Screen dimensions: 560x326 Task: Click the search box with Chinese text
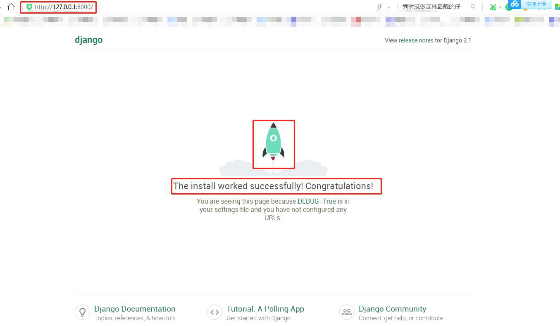click(431, 7)
